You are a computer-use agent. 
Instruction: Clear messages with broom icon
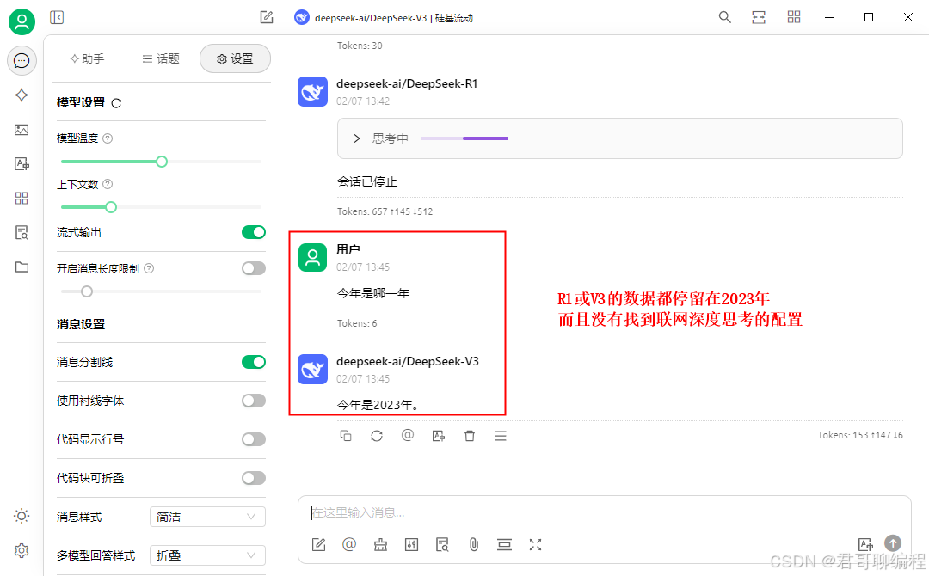(380, 545)
